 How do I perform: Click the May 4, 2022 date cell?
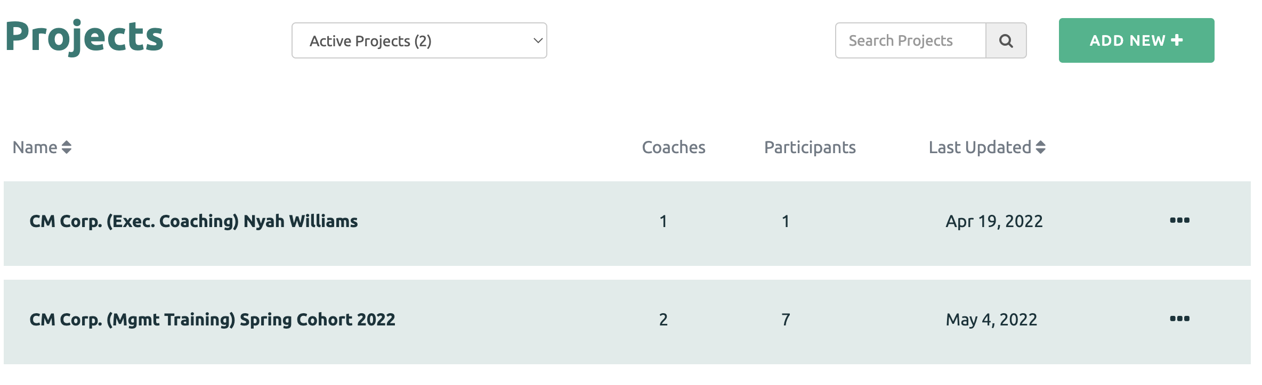tap(991, 320)
